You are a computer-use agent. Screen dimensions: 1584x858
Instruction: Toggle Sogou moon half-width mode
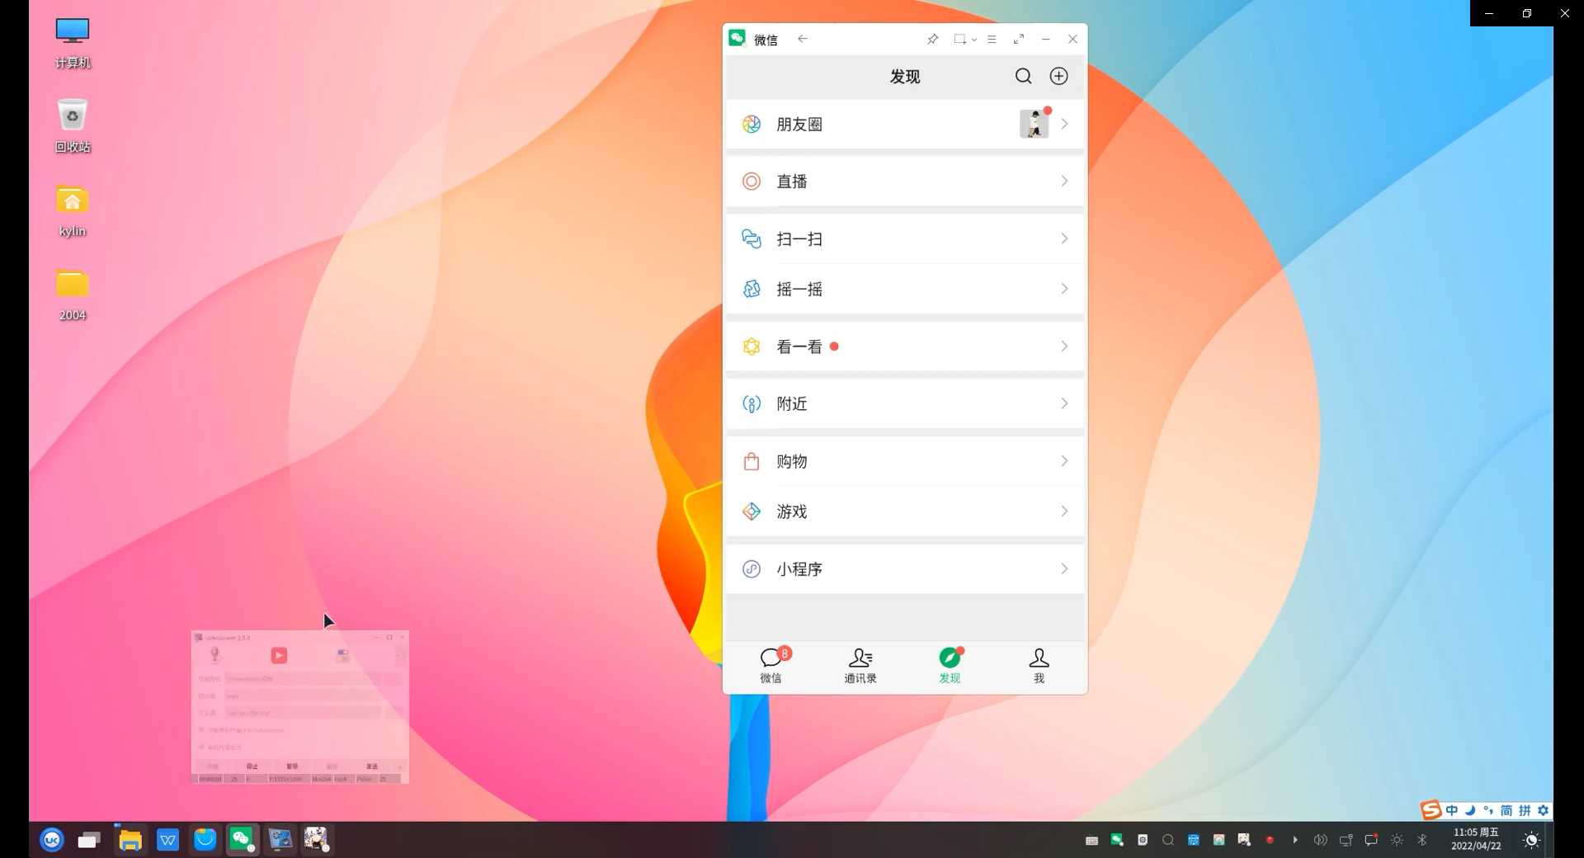click(1470, 810)
